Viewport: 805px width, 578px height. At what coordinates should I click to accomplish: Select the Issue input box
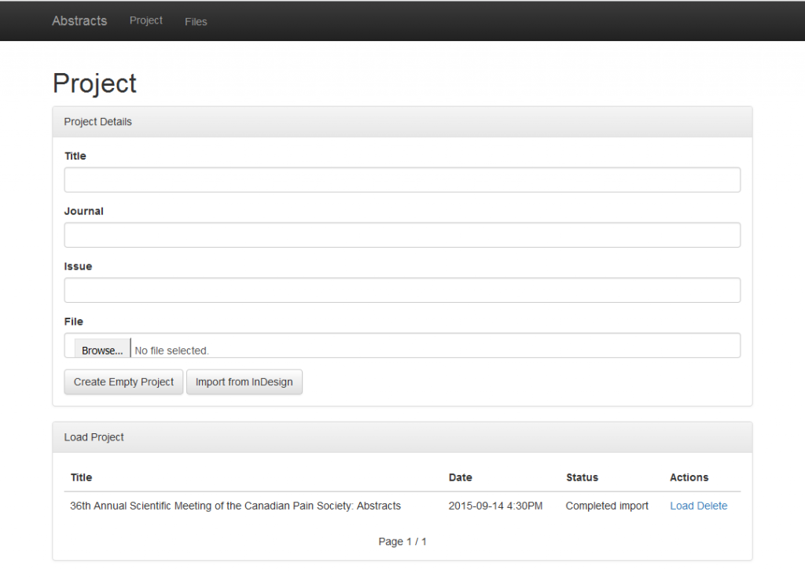402,289
